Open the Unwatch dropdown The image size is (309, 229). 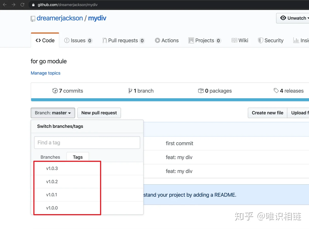click(x=293, y=18)
